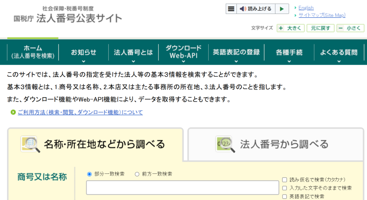Expand chevron under 法人番号とは

pos(133,61)
